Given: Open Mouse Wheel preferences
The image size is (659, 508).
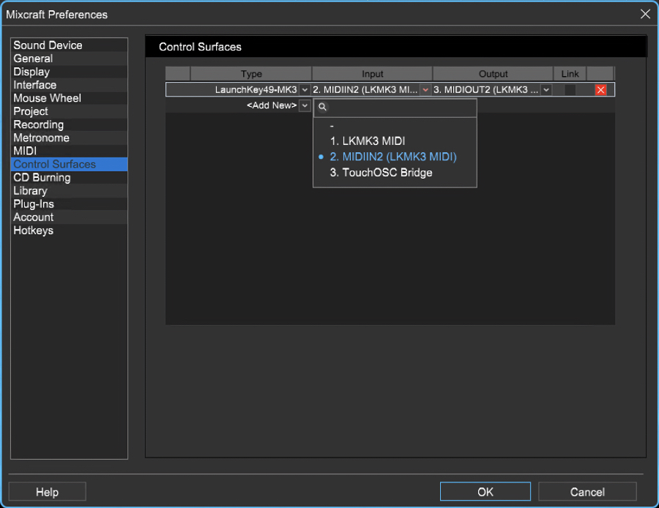Looking at the screenshot, I should click(x=69, y=98).
